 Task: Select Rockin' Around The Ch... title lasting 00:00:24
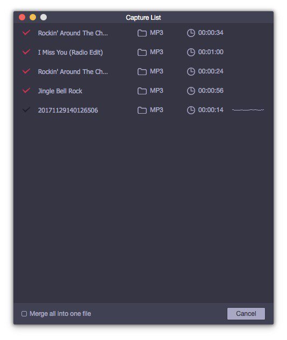click(x=73, y=71)
